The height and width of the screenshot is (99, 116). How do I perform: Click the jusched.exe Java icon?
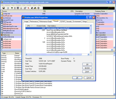pos(2,18)
